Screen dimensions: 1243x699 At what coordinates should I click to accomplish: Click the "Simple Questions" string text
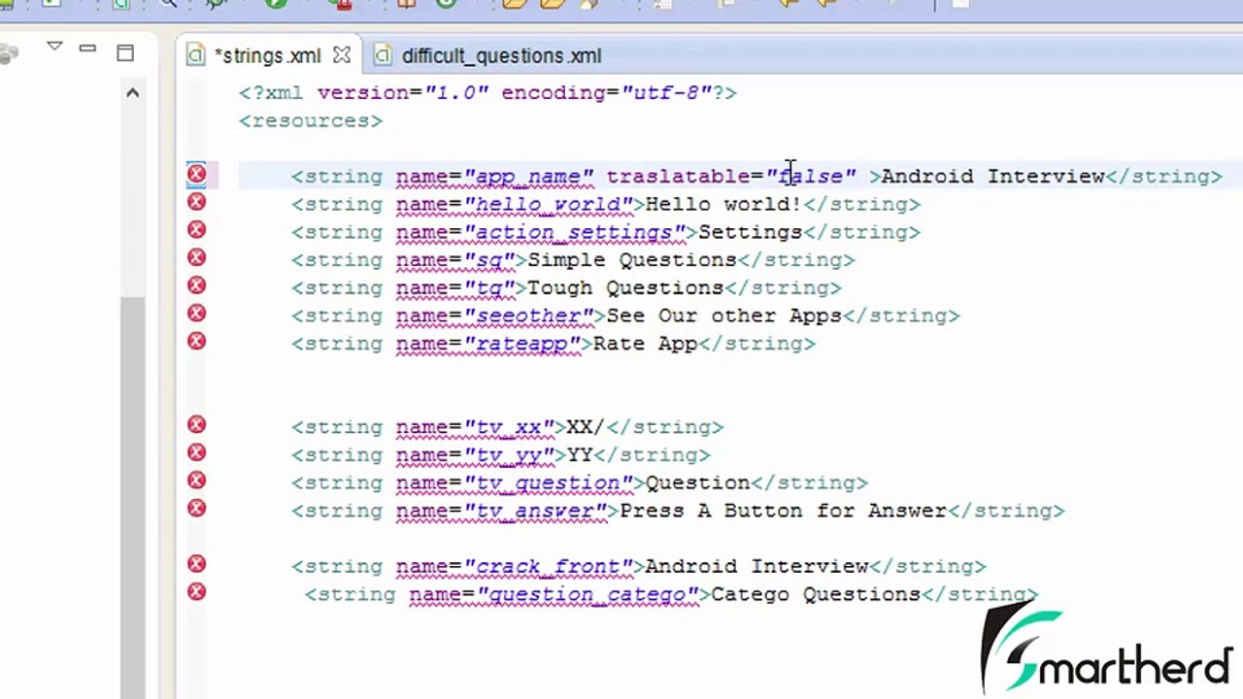[x=631, y=260]
